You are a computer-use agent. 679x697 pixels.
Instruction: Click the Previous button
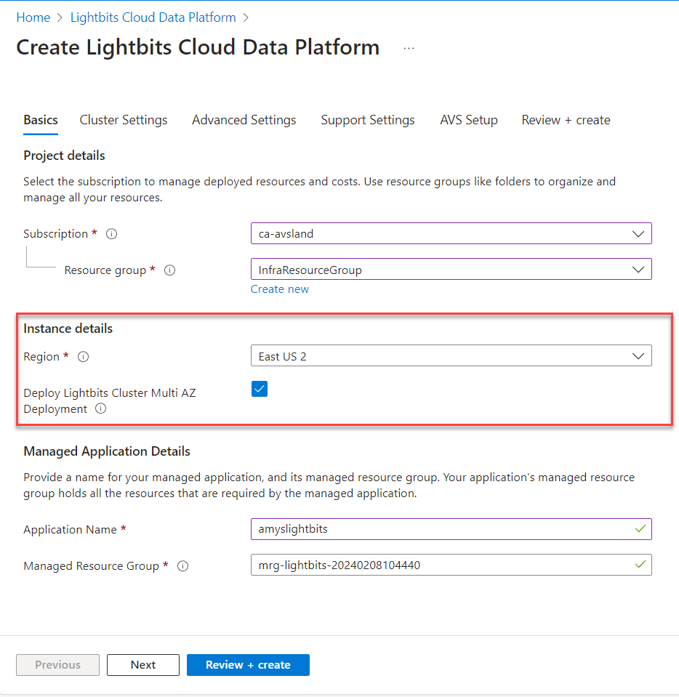58,665
